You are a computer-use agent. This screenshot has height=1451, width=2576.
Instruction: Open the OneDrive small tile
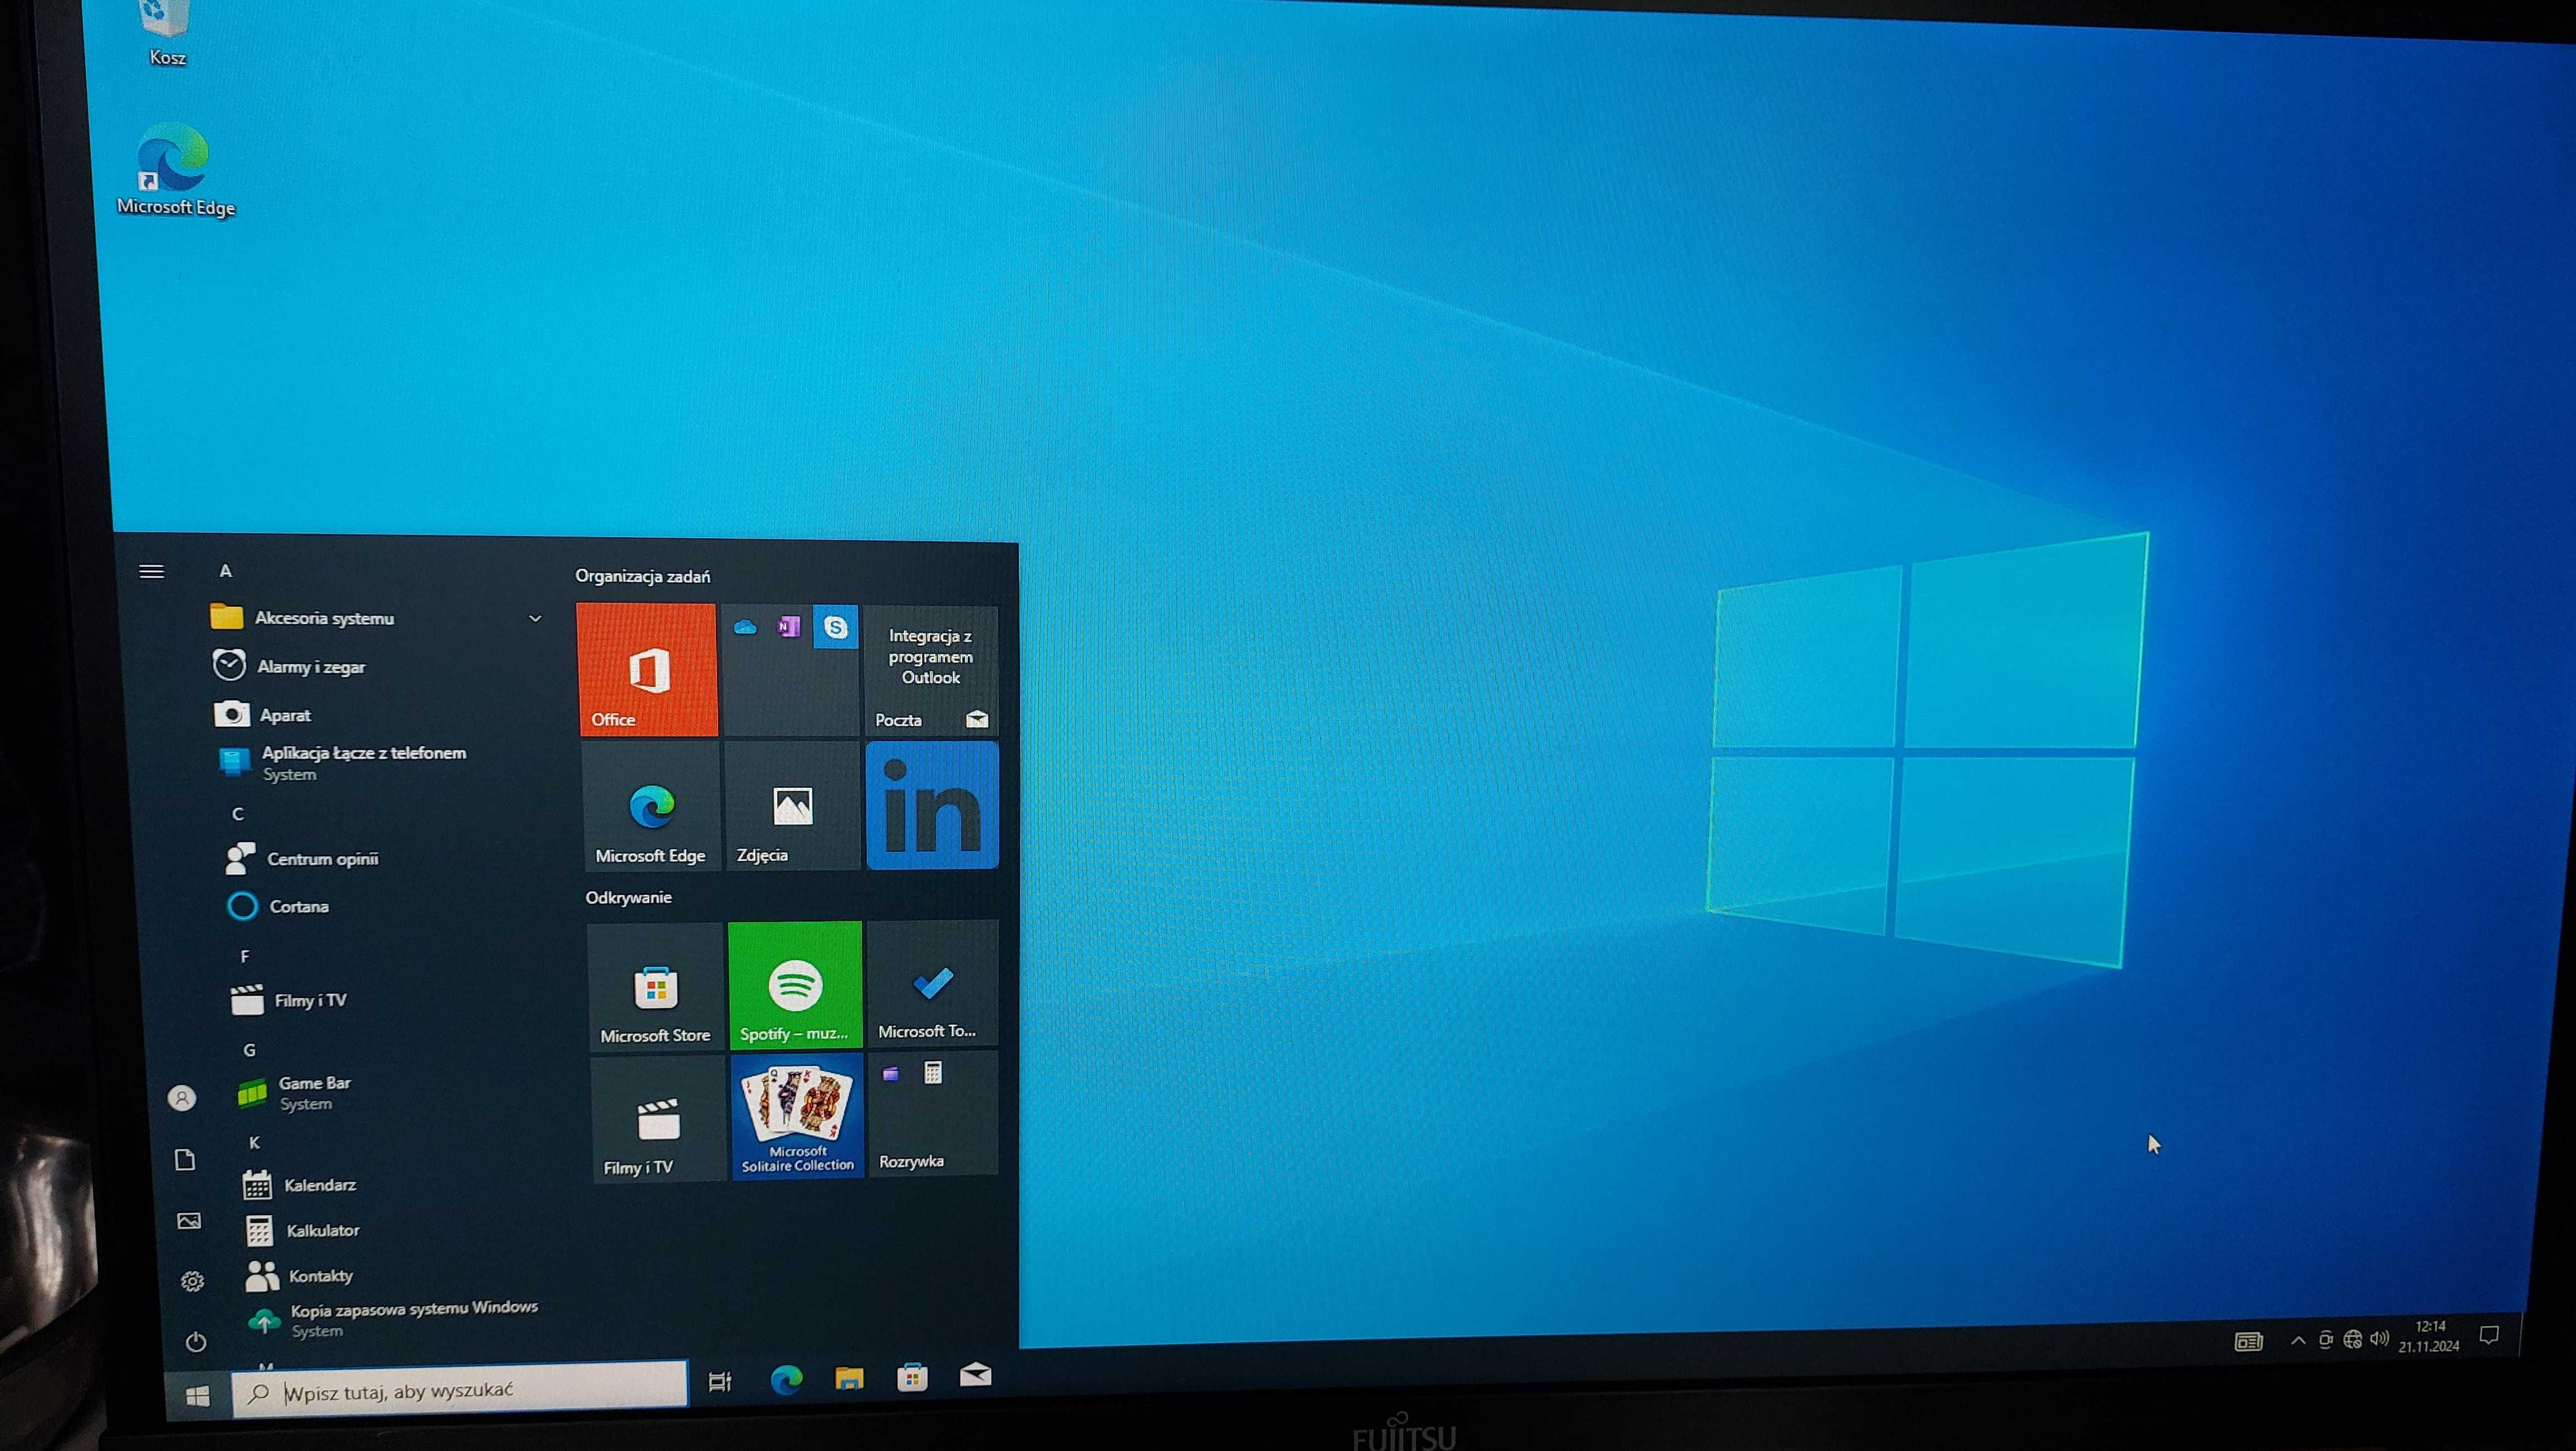(x=745, y=627)
